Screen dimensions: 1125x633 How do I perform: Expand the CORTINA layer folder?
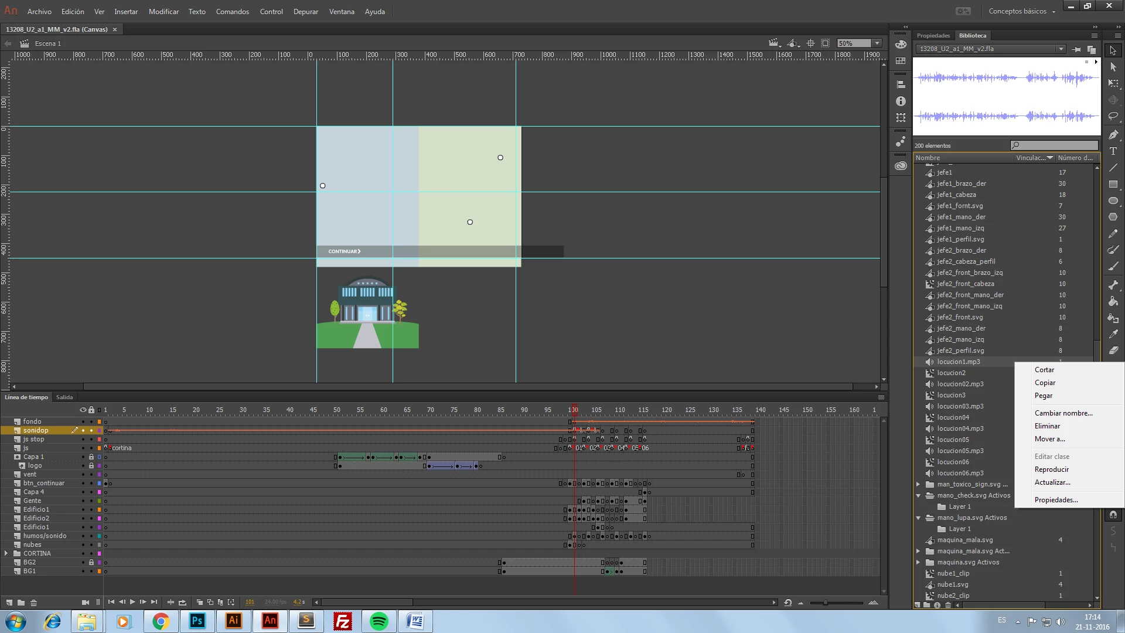coord(6,553)
